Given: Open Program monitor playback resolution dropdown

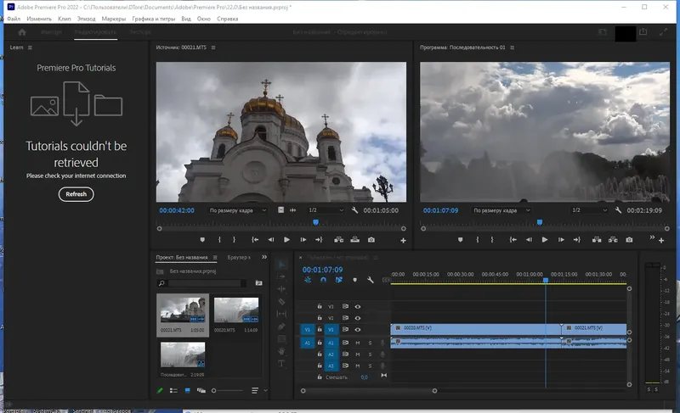Looking at the screenshot, I should 587,209.
